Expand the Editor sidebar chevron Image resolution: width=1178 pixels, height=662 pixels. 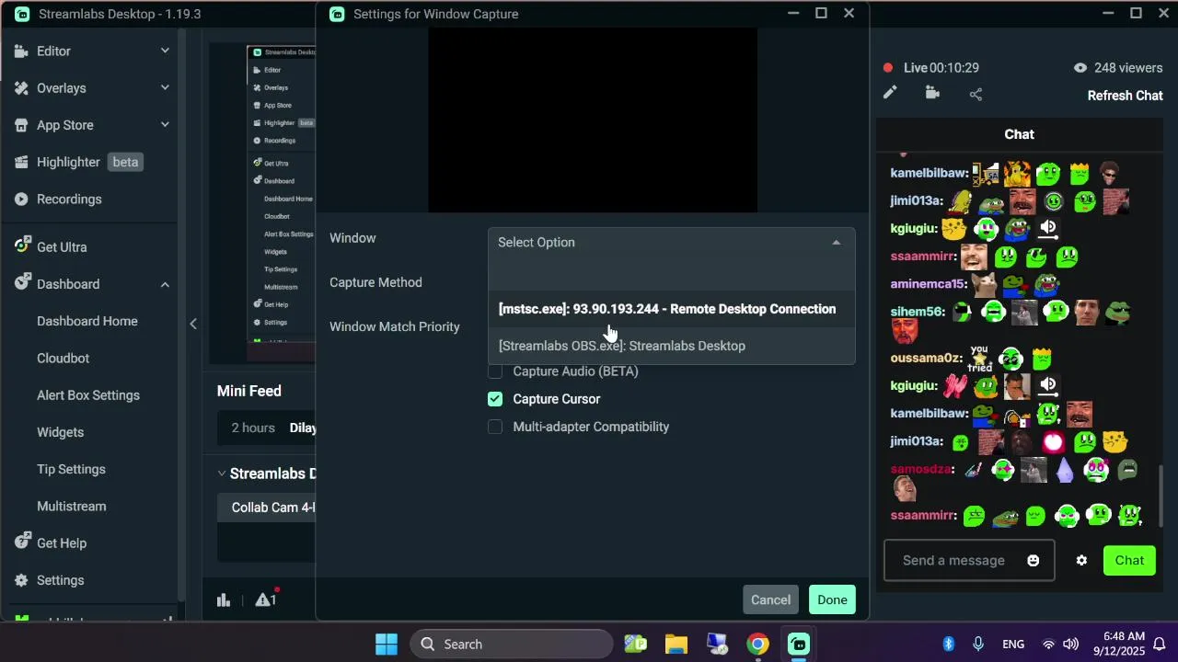coord(165,51)
